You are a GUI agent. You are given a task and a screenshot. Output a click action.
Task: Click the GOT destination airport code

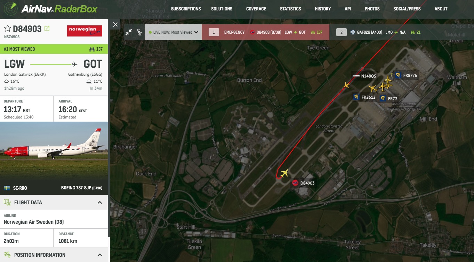93,64
